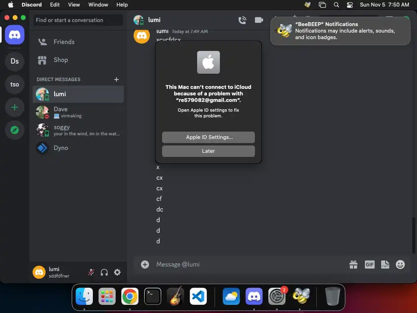Click the Add a Server plus icon
The width and height of the screenshot is (417, 313).
15,107
